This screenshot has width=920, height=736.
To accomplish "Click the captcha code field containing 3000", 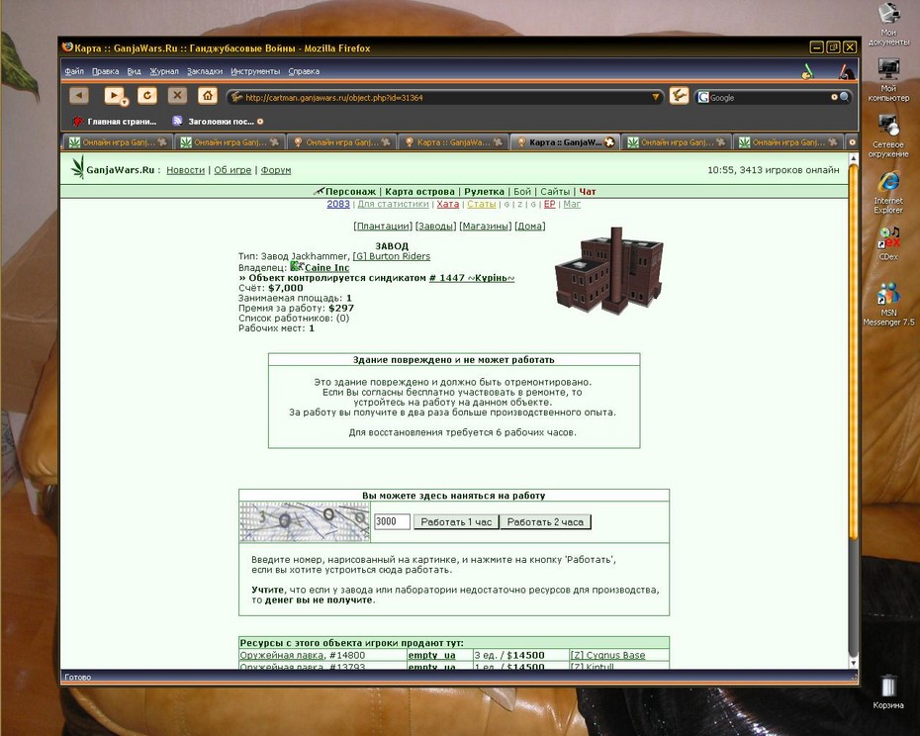I will coord(392,521).
